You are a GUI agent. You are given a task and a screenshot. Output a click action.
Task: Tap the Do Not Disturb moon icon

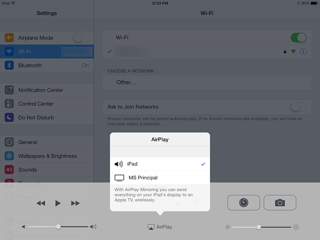pyautogui.click(x=8, y=117)
